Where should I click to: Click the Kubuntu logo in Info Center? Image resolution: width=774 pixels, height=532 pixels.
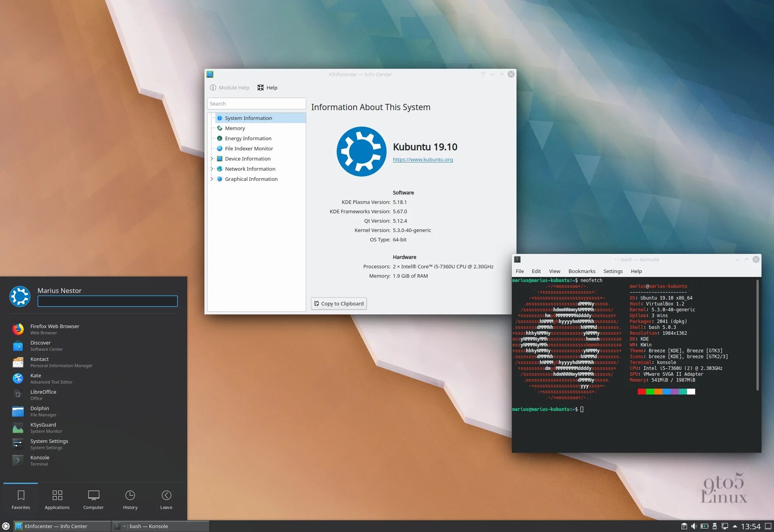(361, 151)
